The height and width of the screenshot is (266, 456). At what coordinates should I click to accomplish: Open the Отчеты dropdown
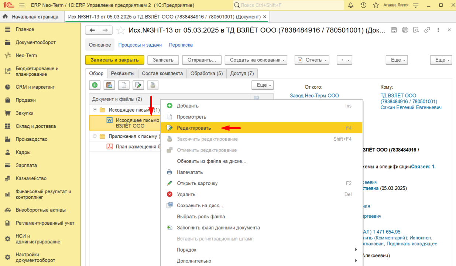(x=312, y=60)
